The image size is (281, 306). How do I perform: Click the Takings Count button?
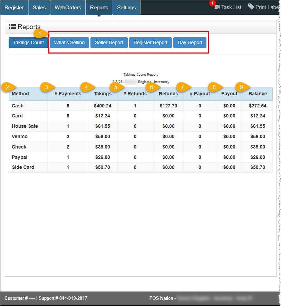[28, 42]
